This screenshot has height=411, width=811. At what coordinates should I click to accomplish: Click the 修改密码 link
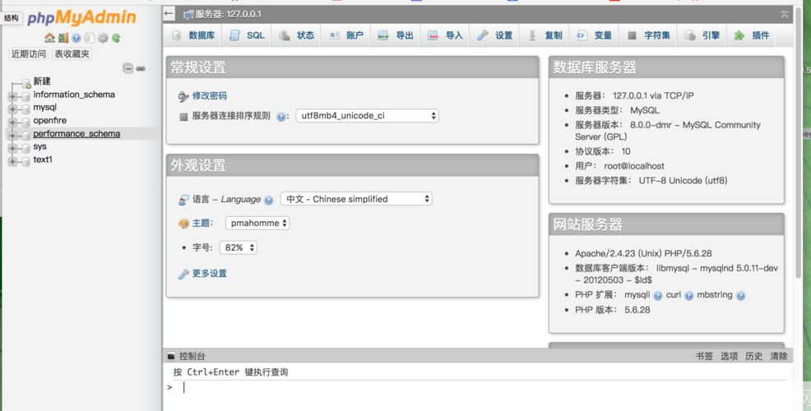point(210,95)
